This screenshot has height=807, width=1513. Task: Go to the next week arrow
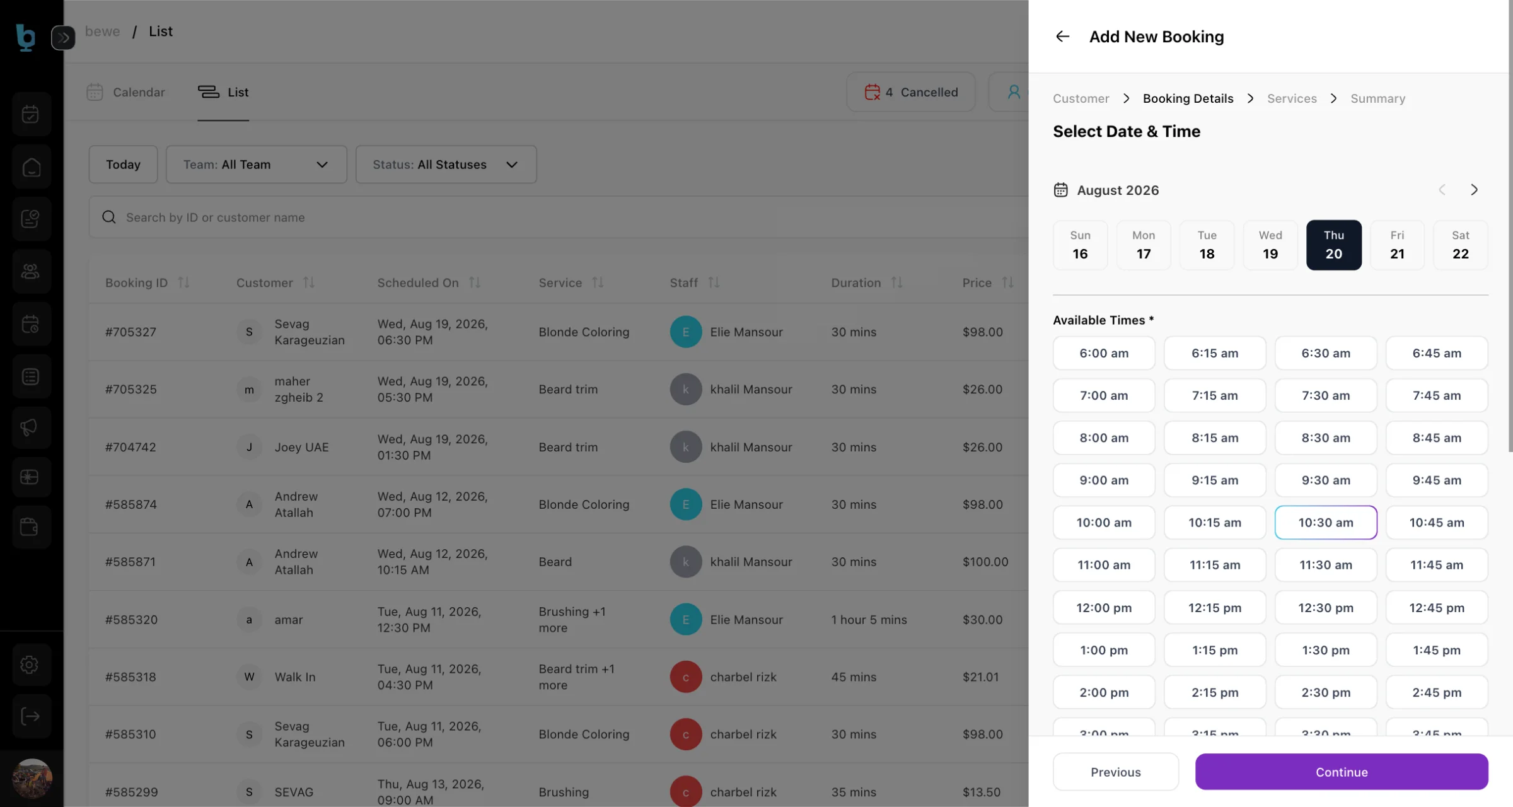[x=1474, y=190]
